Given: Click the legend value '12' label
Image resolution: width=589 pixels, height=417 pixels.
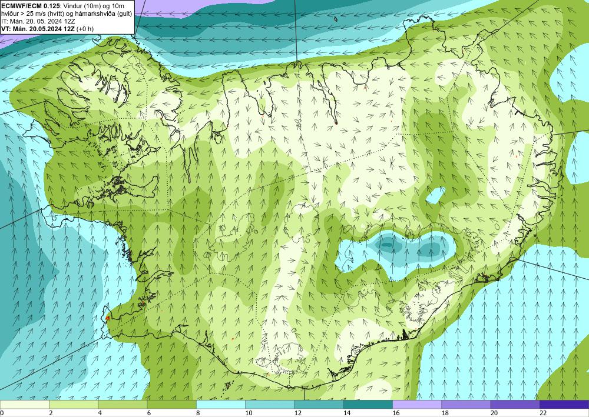Looking at the screenshot, I should click(297, 413).
